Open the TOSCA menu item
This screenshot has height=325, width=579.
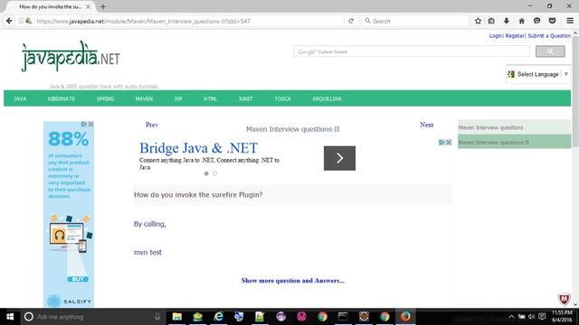pyautogui.click(x=282, y=98)
